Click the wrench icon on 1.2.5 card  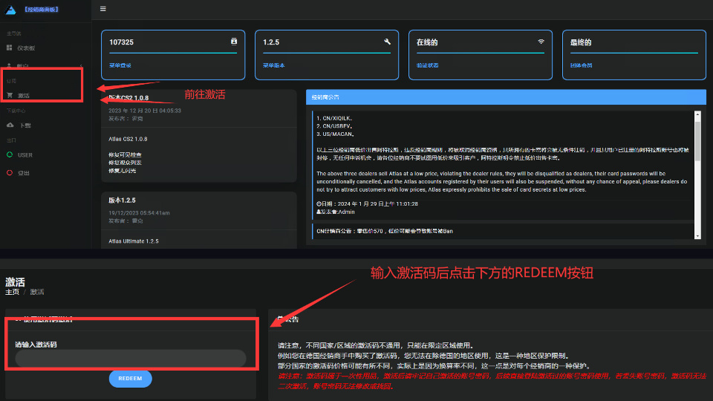coord(387,42)
